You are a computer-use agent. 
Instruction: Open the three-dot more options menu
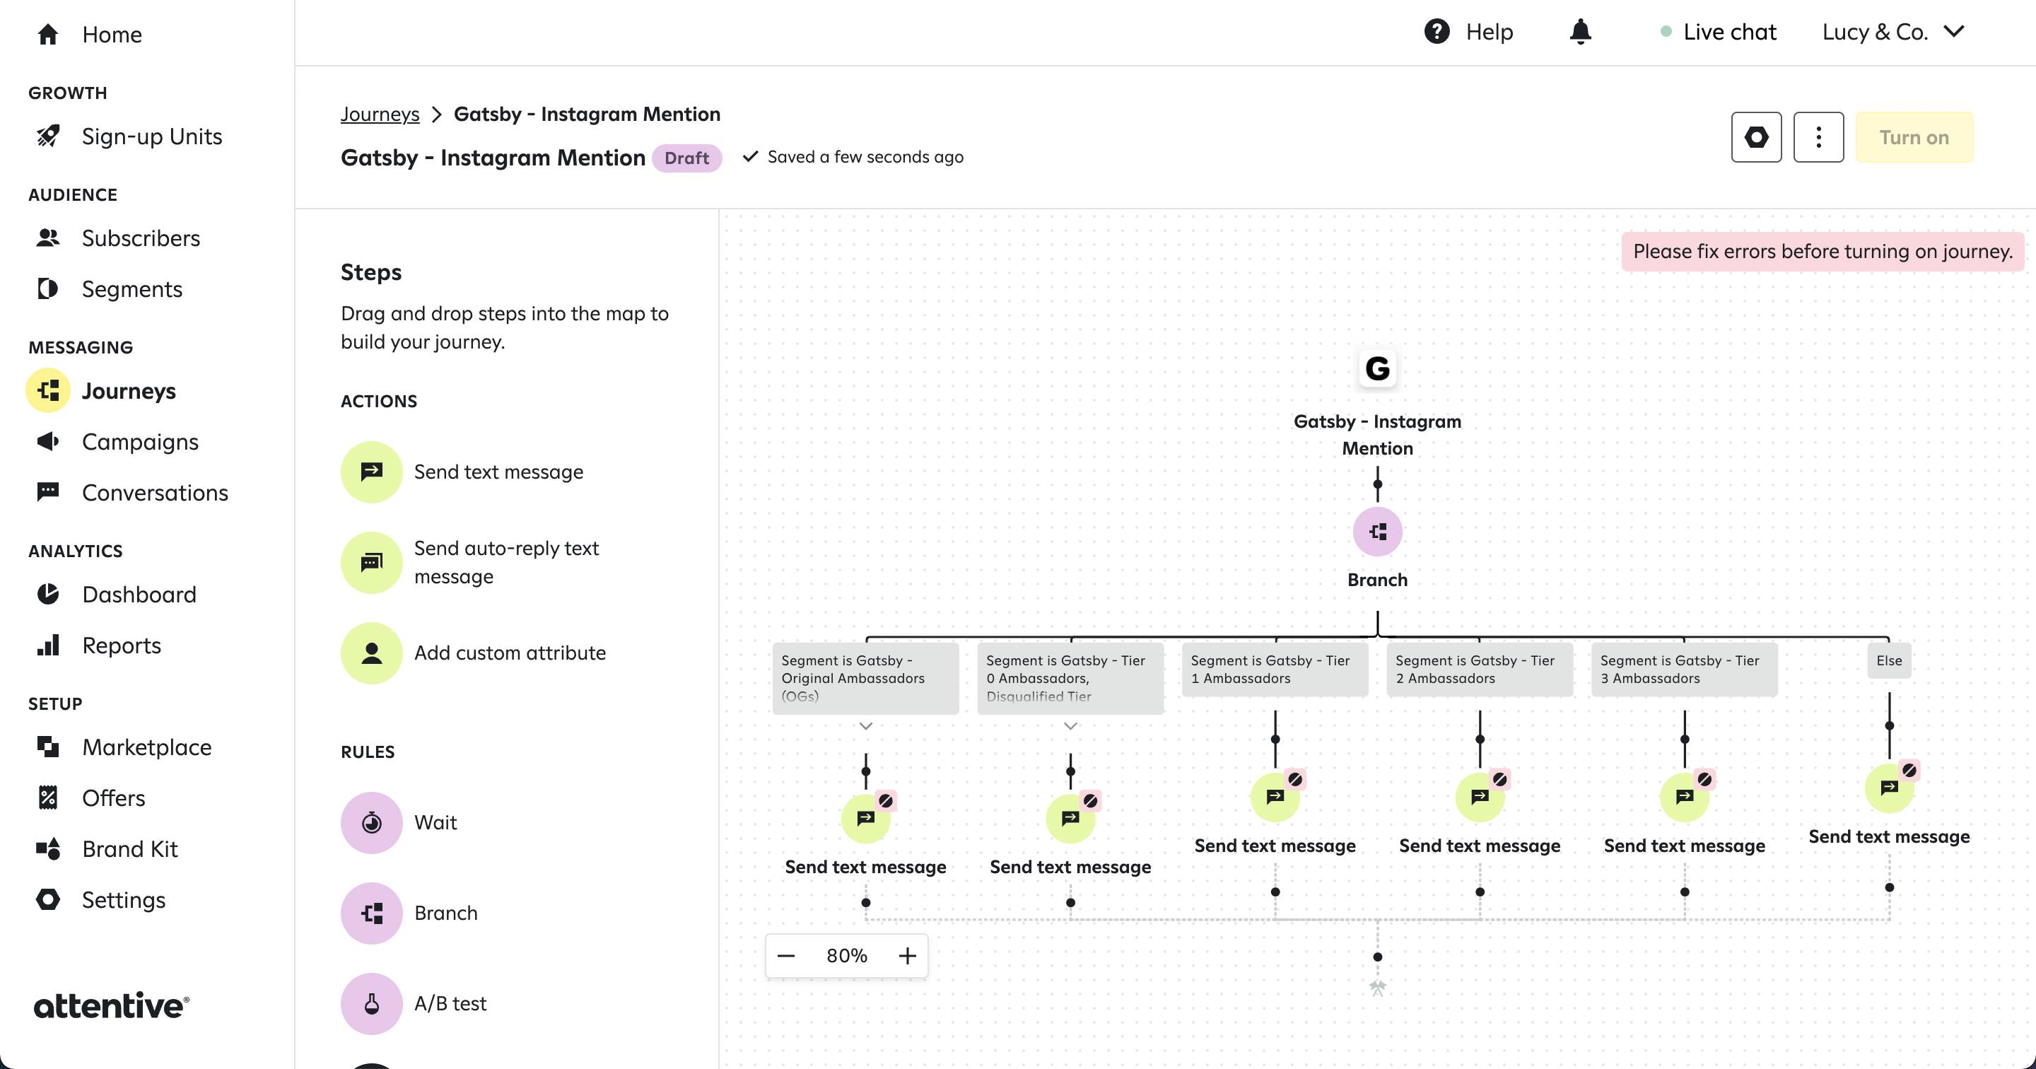(1818, 136)
